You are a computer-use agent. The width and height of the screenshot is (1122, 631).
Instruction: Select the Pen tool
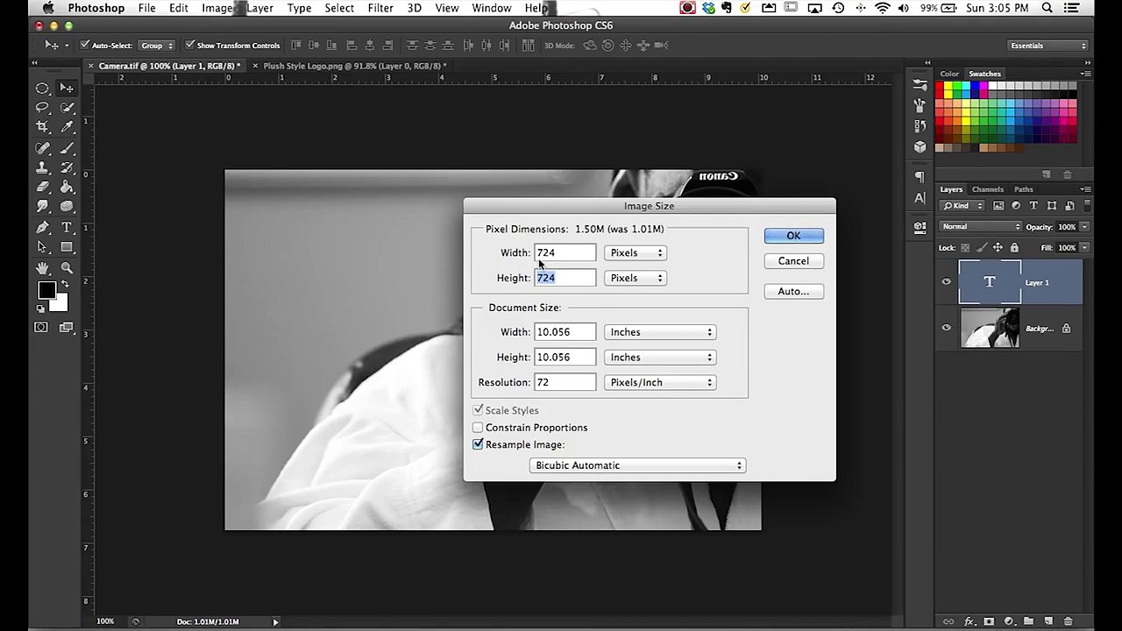pos(42,228)
